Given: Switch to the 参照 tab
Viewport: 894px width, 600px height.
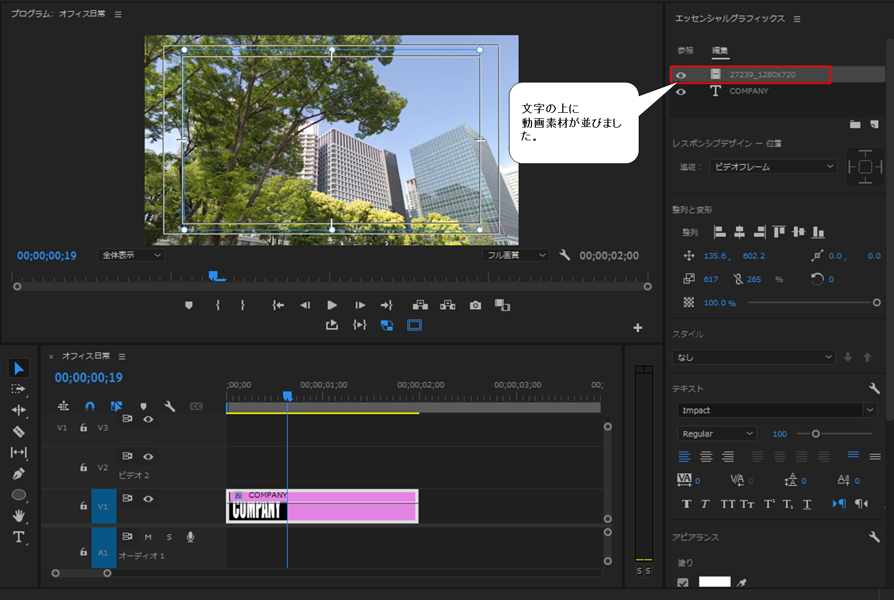Looking at the screenshot, I should 685,51.
